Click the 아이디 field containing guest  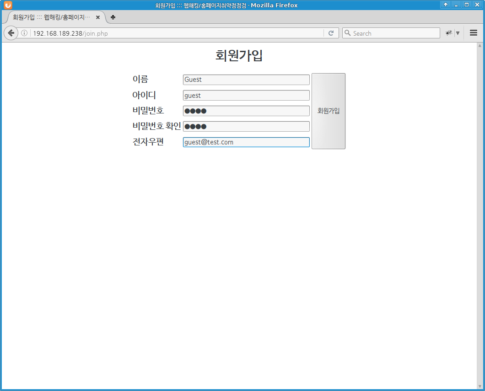(246, 96)
